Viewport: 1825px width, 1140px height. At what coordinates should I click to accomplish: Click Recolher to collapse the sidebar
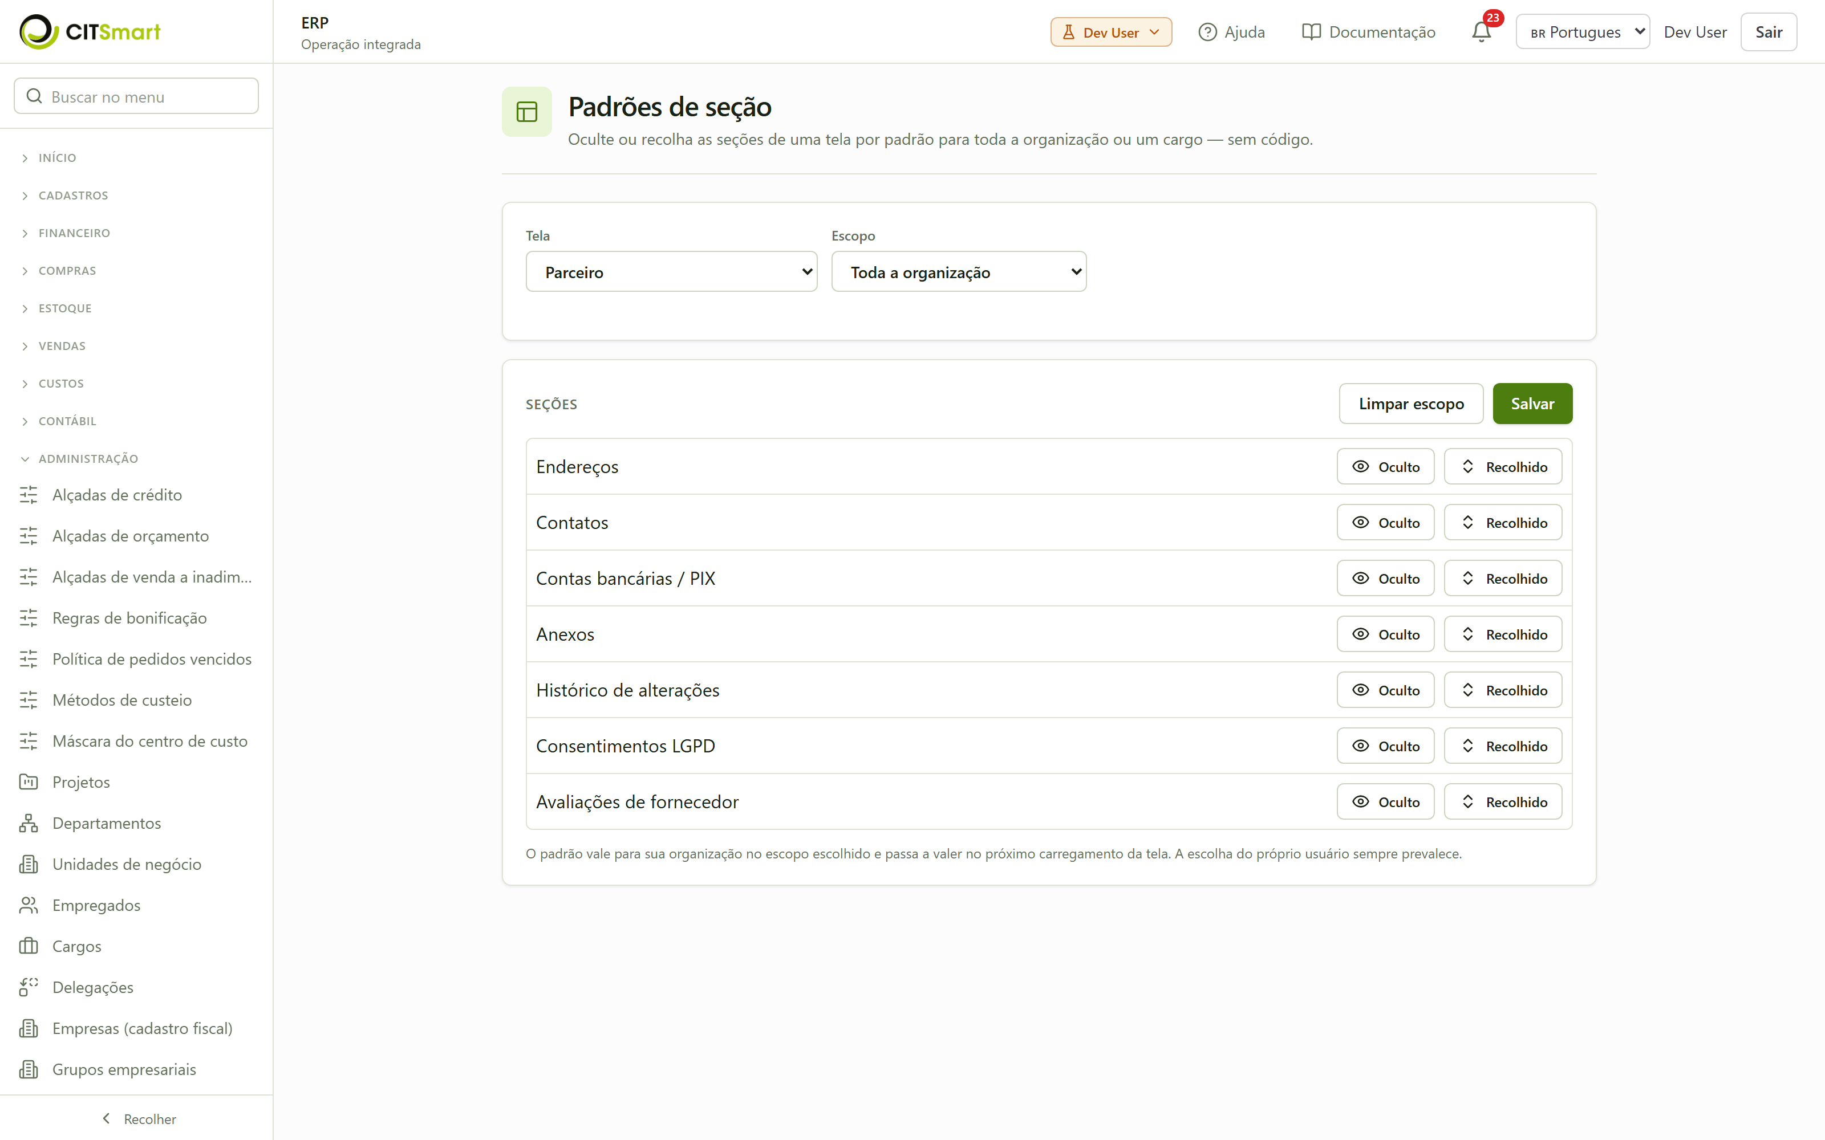point(139,1119)
